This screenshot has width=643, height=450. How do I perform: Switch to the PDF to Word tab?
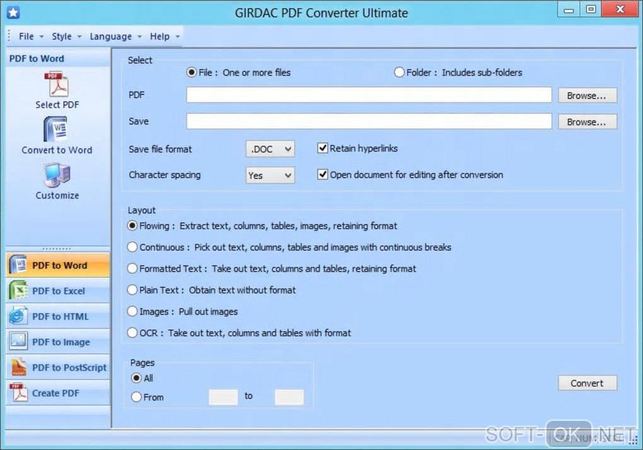(58, 265)
